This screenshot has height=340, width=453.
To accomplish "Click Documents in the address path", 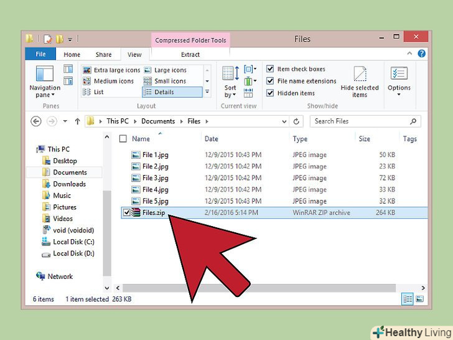I will (158, 121).
